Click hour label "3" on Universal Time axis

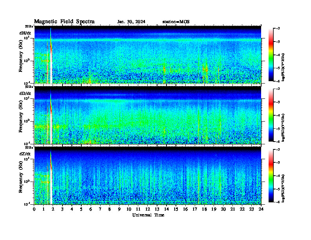(x=62, y=209)
